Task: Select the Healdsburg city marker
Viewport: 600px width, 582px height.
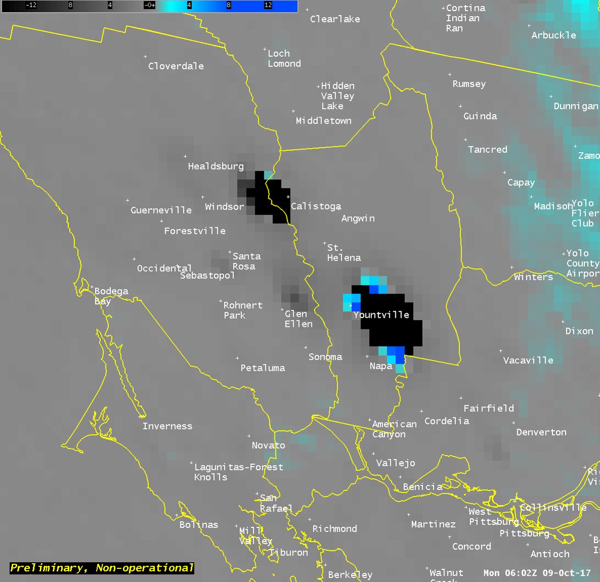Action: [x=185, y=156]
